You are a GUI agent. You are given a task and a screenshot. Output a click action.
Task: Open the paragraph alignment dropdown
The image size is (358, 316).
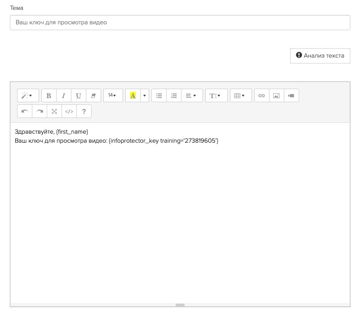click(192, 95)
